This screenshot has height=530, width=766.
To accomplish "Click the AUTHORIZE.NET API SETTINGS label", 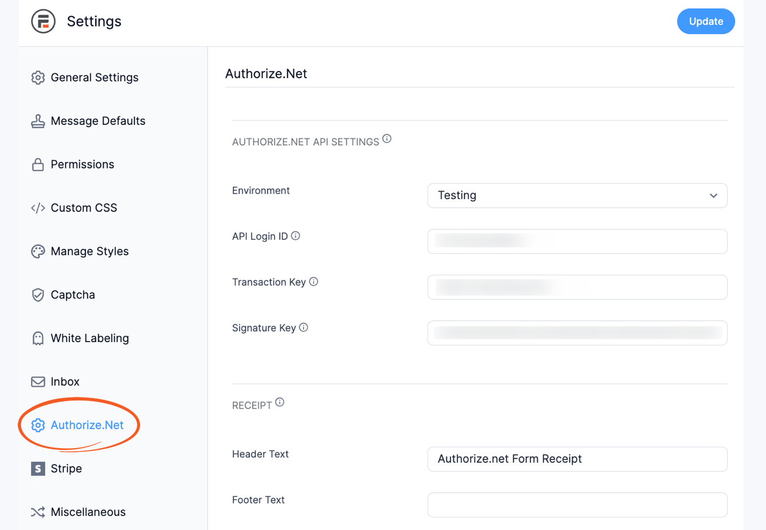I will [x=306, y=142].
